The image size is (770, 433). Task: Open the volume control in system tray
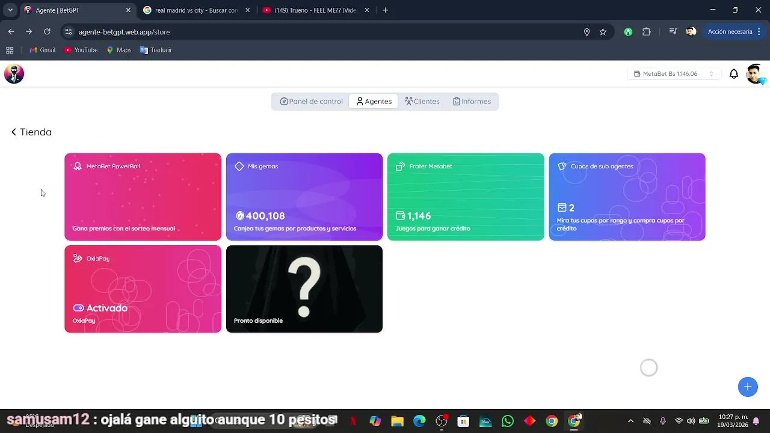691,421
